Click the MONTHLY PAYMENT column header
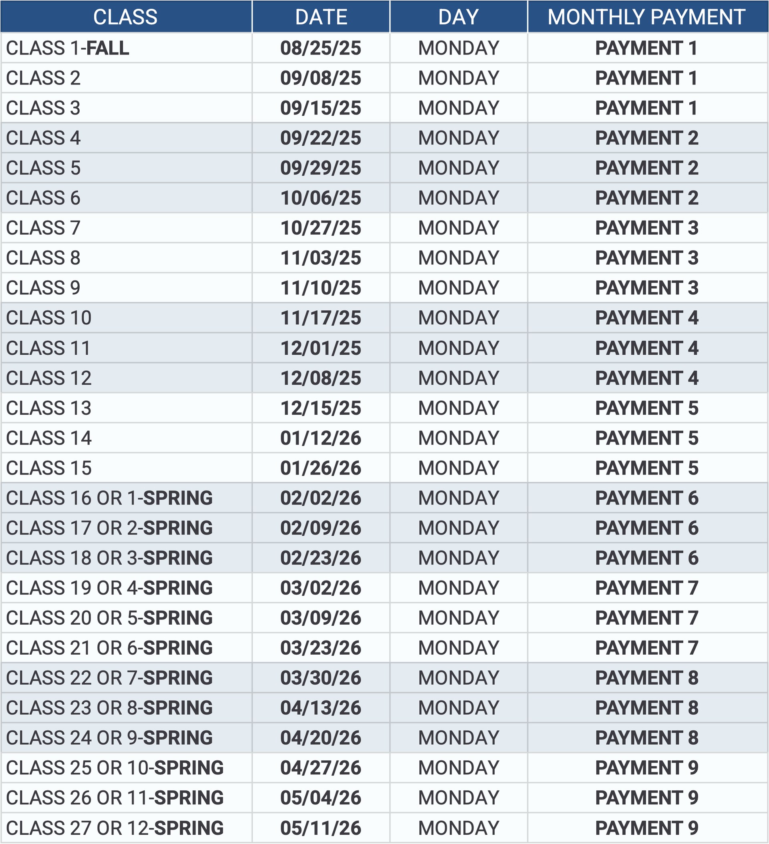The width and height of the screenshot is (769, 844). click(646, 17)
